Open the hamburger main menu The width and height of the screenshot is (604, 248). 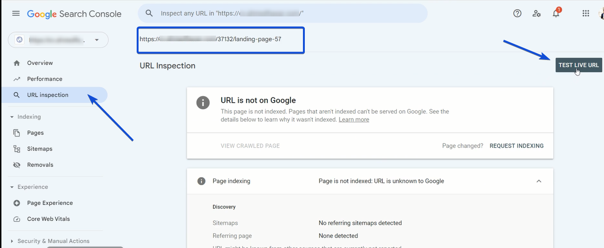[16, 14]
